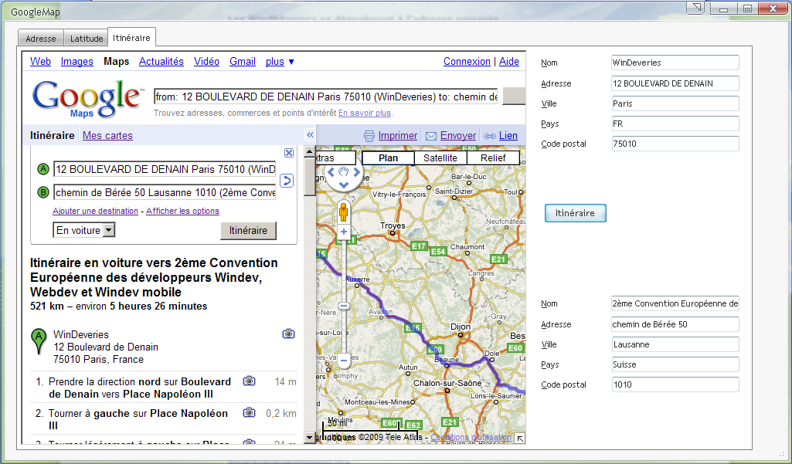Switch the map to Satellite view

click(440, 158)
